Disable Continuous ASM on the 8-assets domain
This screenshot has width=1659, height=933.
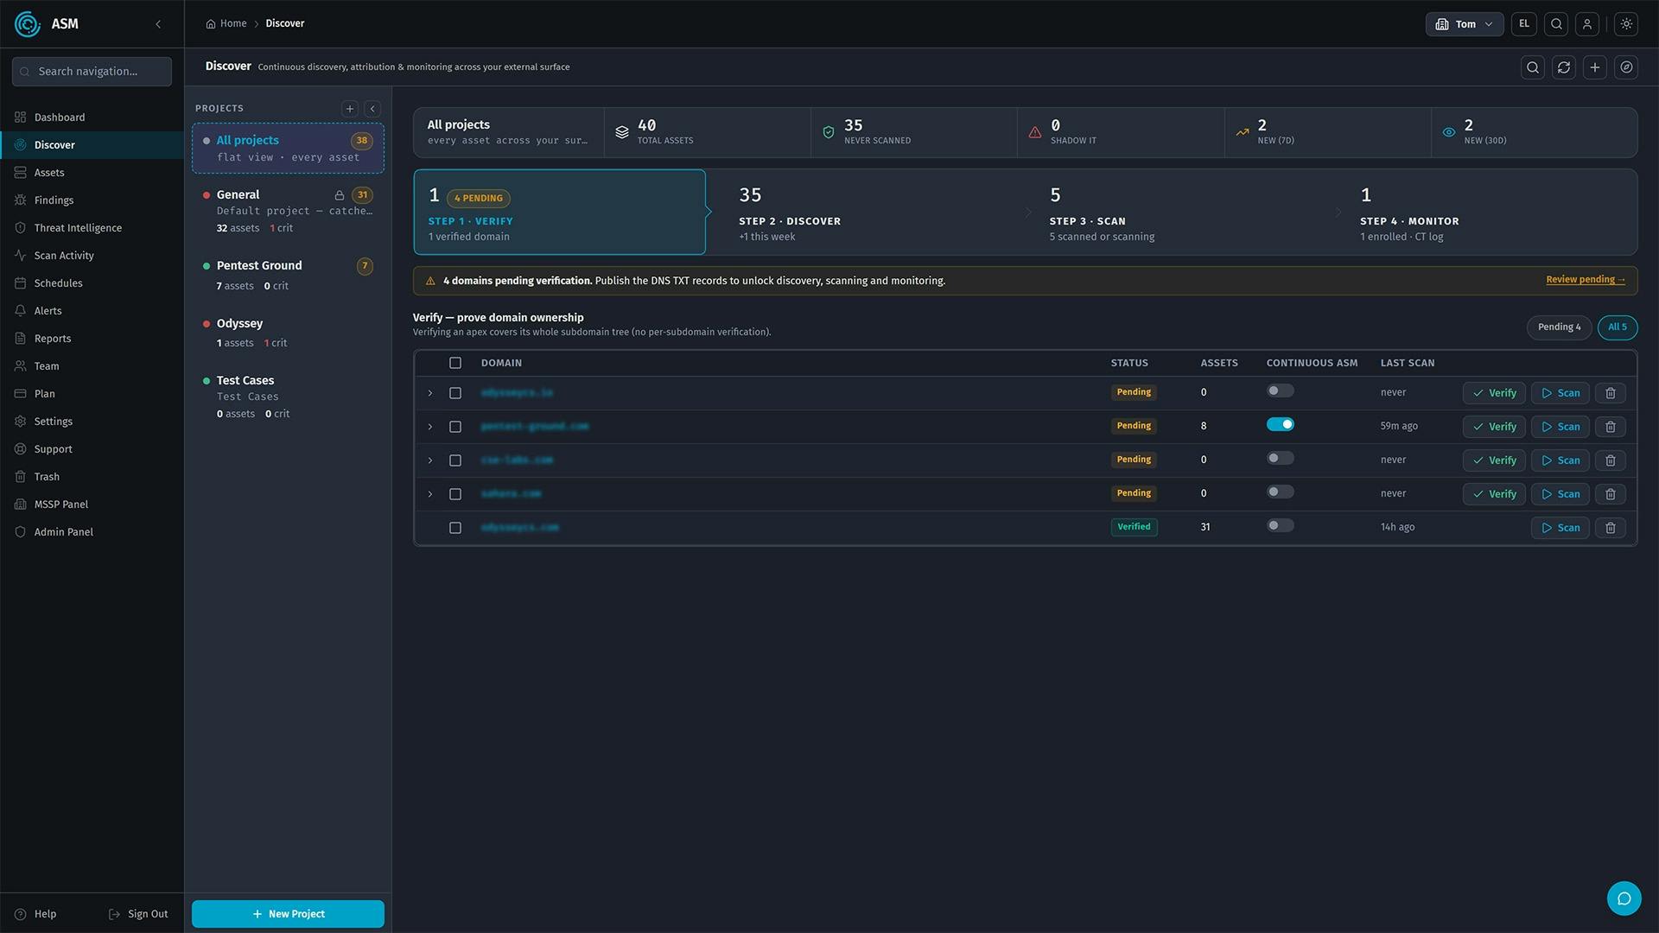click(1280, 425)
